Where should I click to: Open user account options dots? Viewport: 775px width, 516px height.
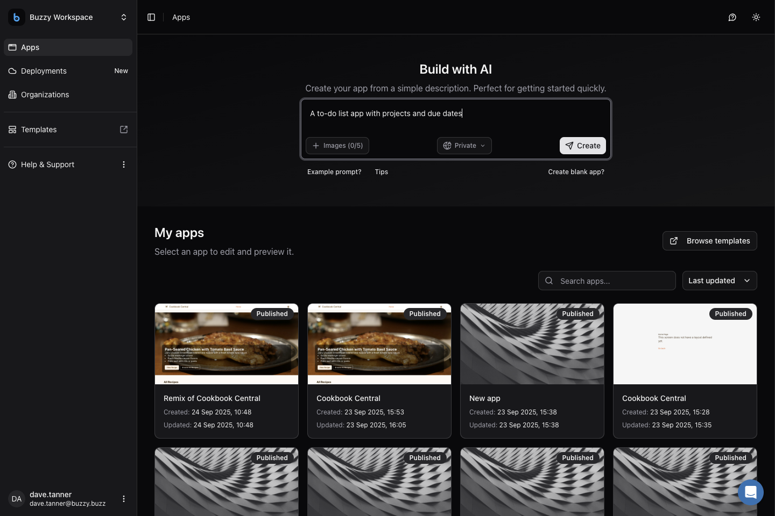click(x=124, y=499)
